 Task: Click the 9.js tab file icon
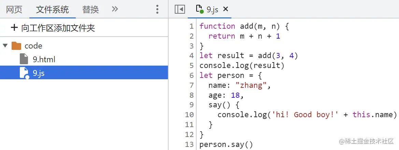point(199,9)
